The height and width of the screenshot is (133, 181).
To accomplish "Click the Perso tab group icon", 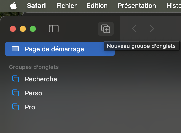I will pos(15,93).
